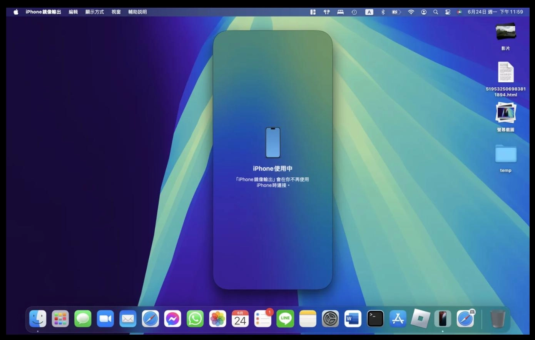
Task: Click the window tiling icon in menu bar
Action: pyautogui.click(x=313, y=12)
